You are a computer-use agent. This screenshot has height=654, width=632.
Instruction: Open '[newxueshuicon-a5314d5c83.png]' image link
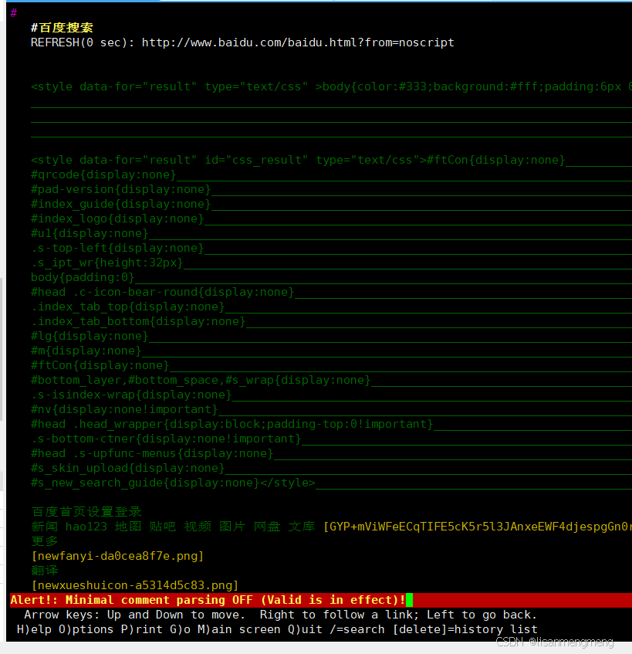(x=134, y=585)
